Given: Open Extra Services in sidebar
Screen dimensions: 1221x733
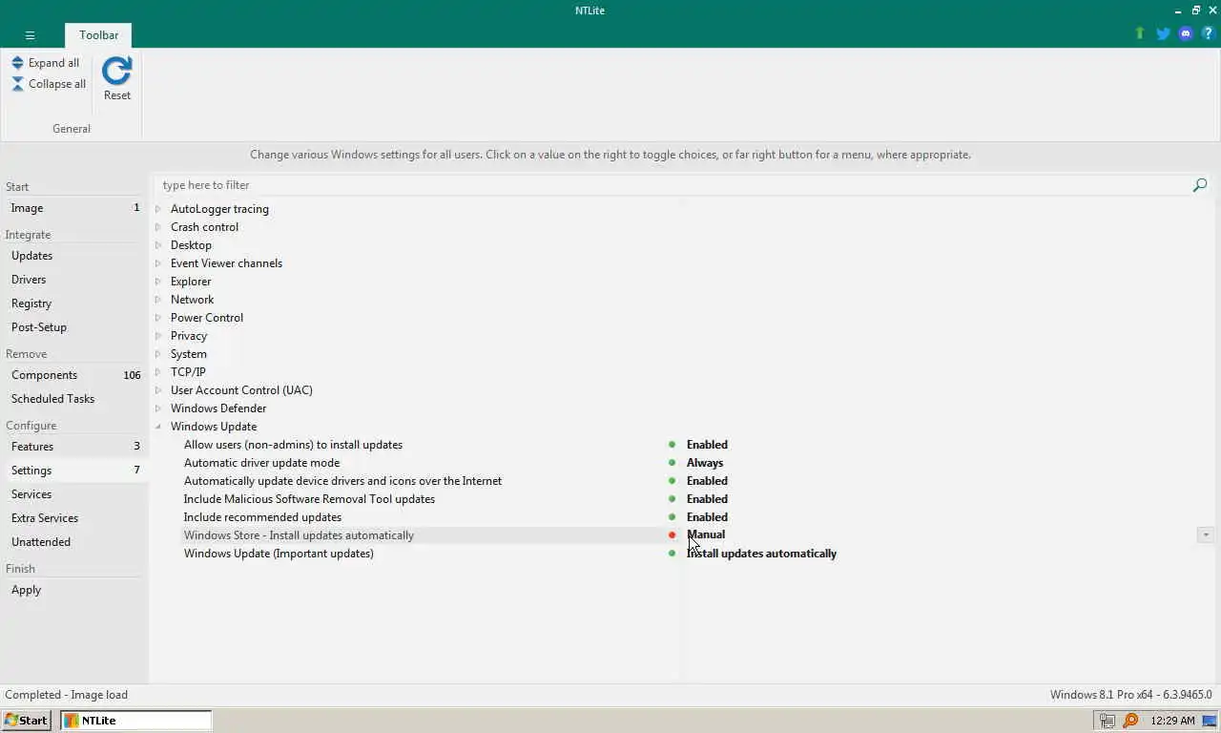Looking at the screenshot, I should click(x=74, y=518).
